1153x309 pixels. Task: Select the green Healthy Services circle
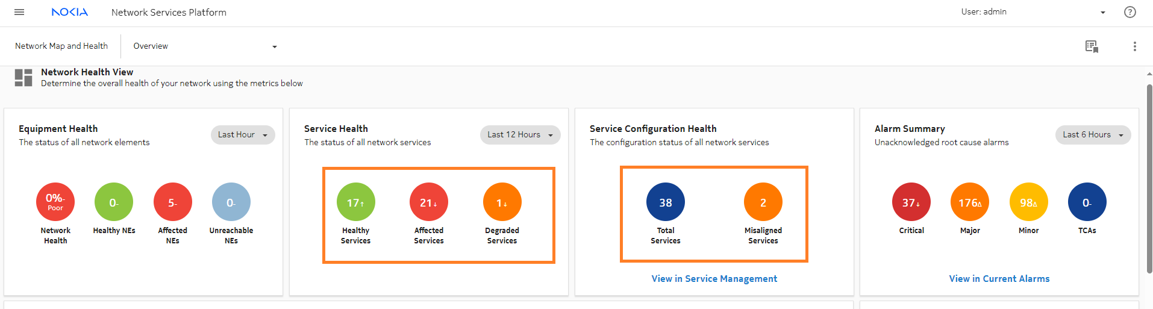[355, 202]
